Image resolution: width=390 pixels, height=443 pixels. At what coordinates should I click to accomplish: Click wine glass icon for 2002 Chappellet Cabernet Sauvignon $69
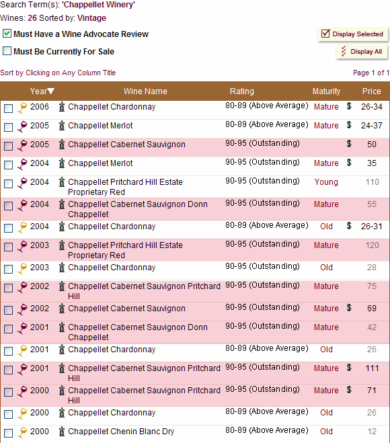click(x=22, y=309)
